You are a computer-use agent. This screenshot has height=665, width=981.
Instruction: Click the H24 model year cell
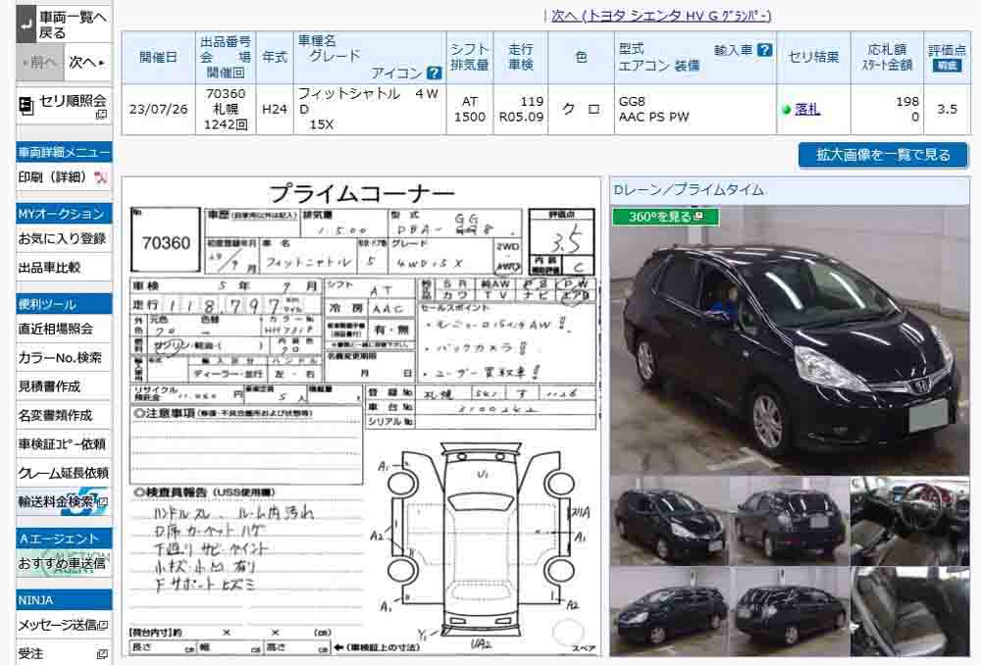pyautogui.click(x=275, y=110)
